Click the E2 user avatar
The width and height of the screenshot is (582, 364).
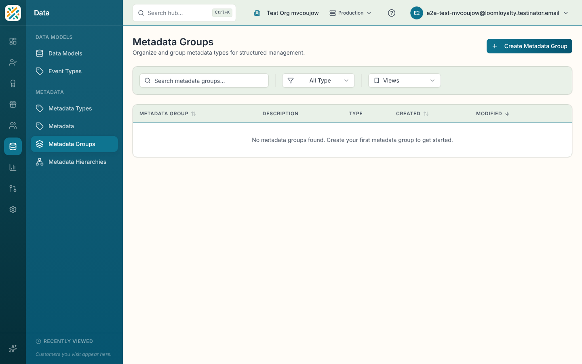coord(417,13)
